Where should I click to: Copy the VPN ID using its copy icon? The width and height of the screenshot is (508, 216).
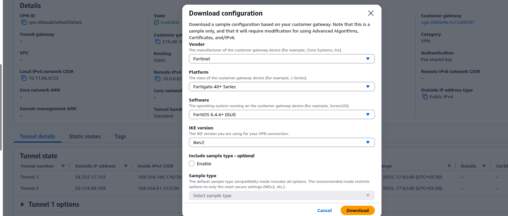click(x=23, y=22)
